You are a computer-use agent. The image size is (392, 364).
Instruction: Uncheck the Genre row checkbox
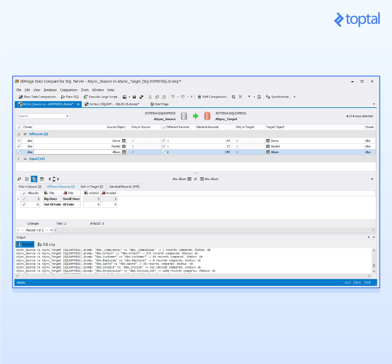click(x=19, y=141)
